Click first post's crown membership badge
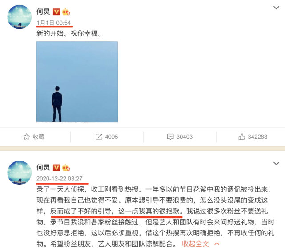This screenshot has height=251, width=285. [66, 12]
